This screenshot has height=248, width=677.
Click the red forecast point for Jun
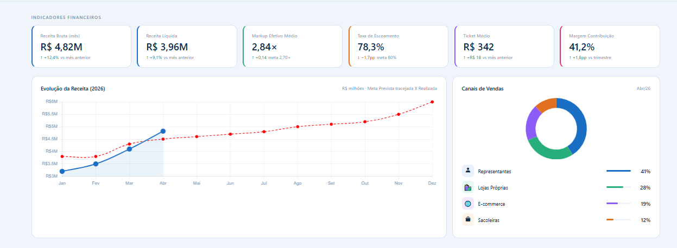pyautogui.click(x=230, y=134)
